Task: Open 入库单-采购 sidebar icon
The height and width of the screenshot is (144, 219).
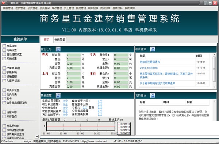Action: coord(4,81)
